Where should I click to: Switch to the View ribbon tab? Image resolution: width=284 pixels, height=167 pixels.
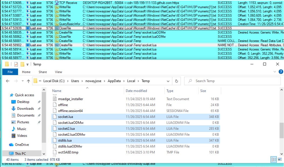tap(58, 72)
